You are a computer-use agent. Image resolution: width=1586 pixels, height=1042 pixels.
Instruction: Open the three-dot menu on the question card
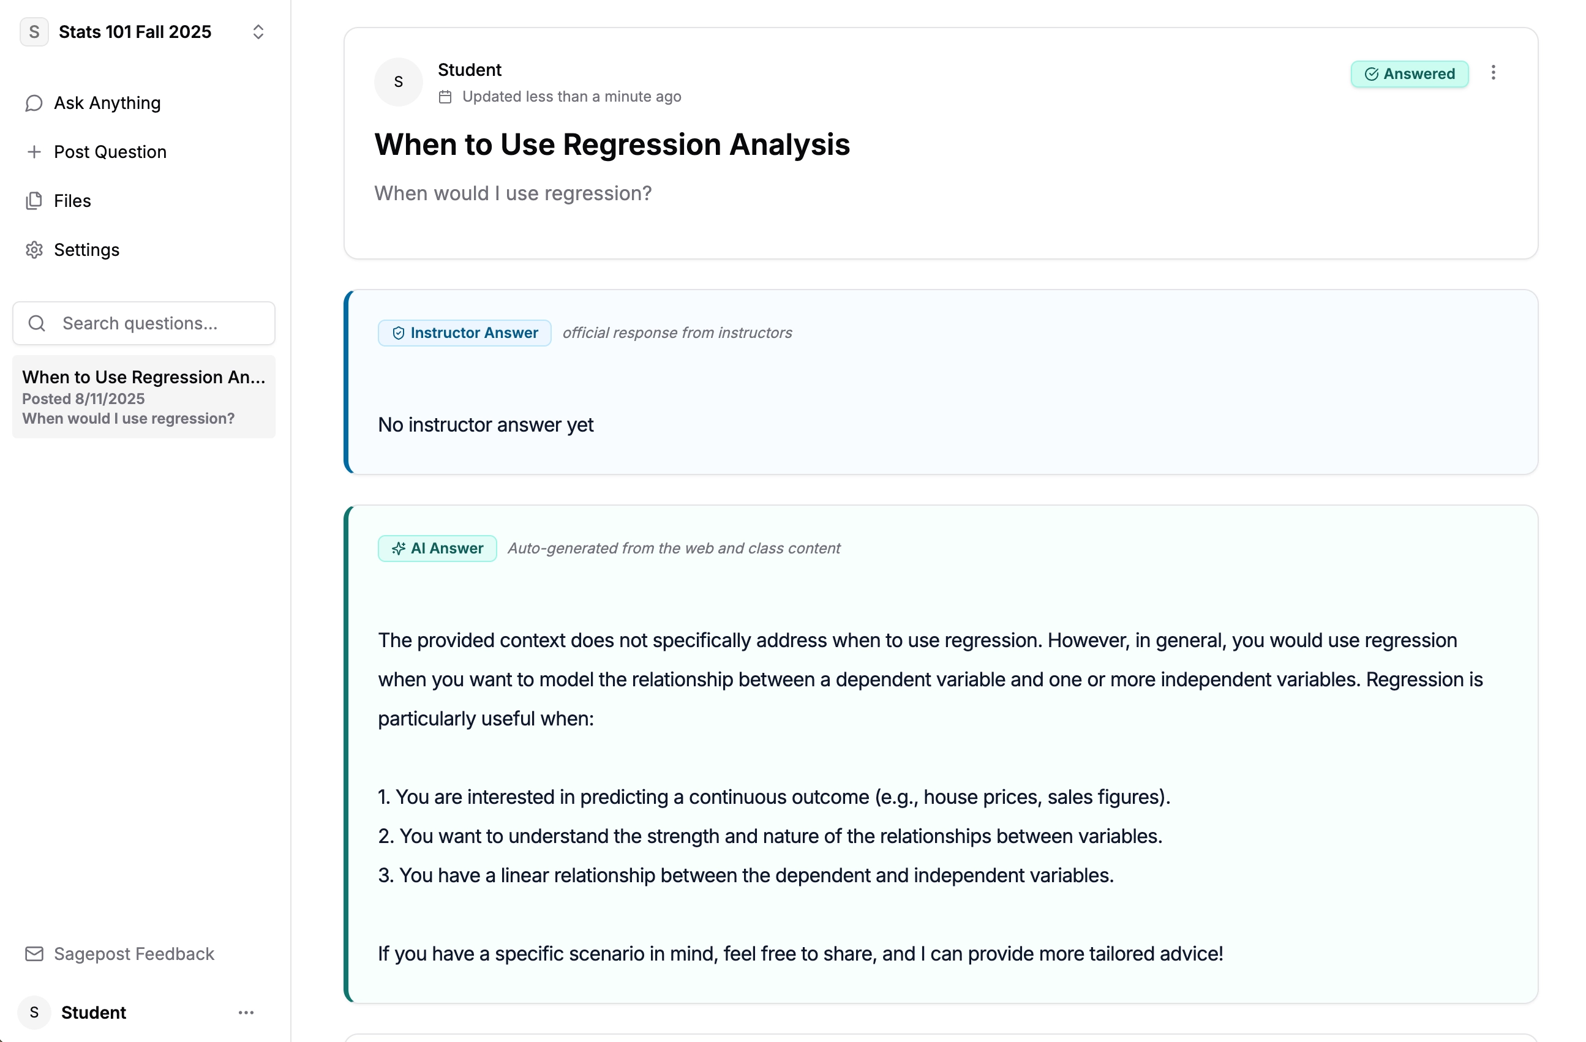(x=1494, y=73)
